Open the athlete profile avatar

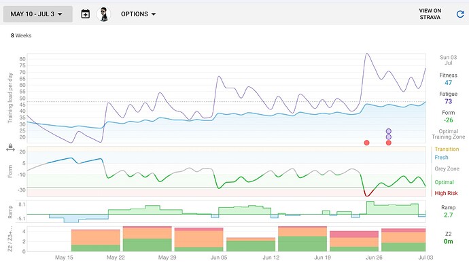[x=104, y=14]
